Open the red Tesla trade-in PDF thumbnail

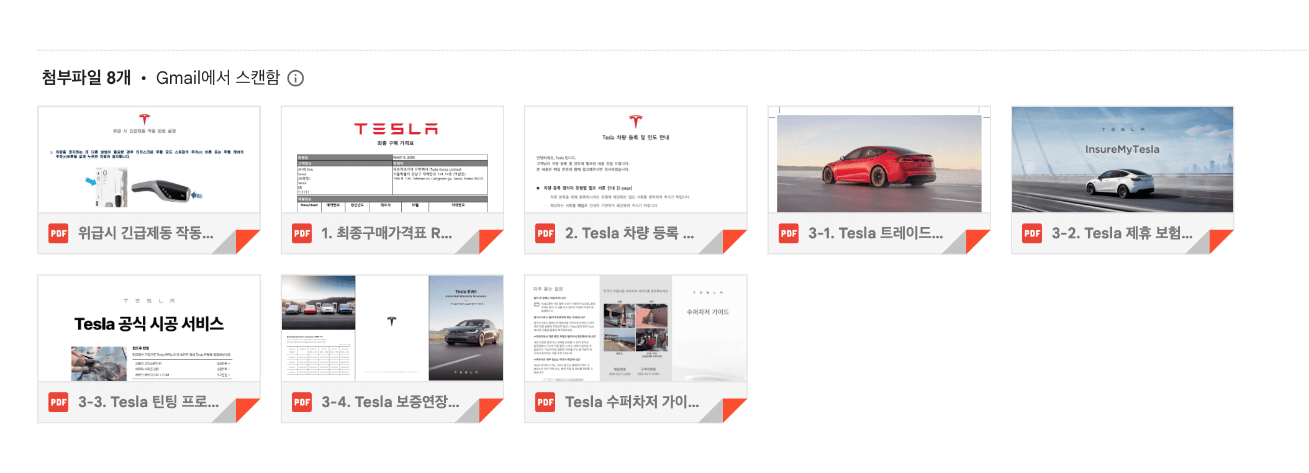tap(879, 160)
